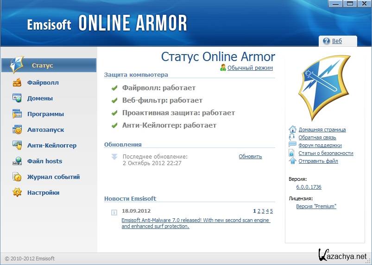Click the Файл hosts icon
This screenshot has width=372, height=265.
click(x=17, y=161)
